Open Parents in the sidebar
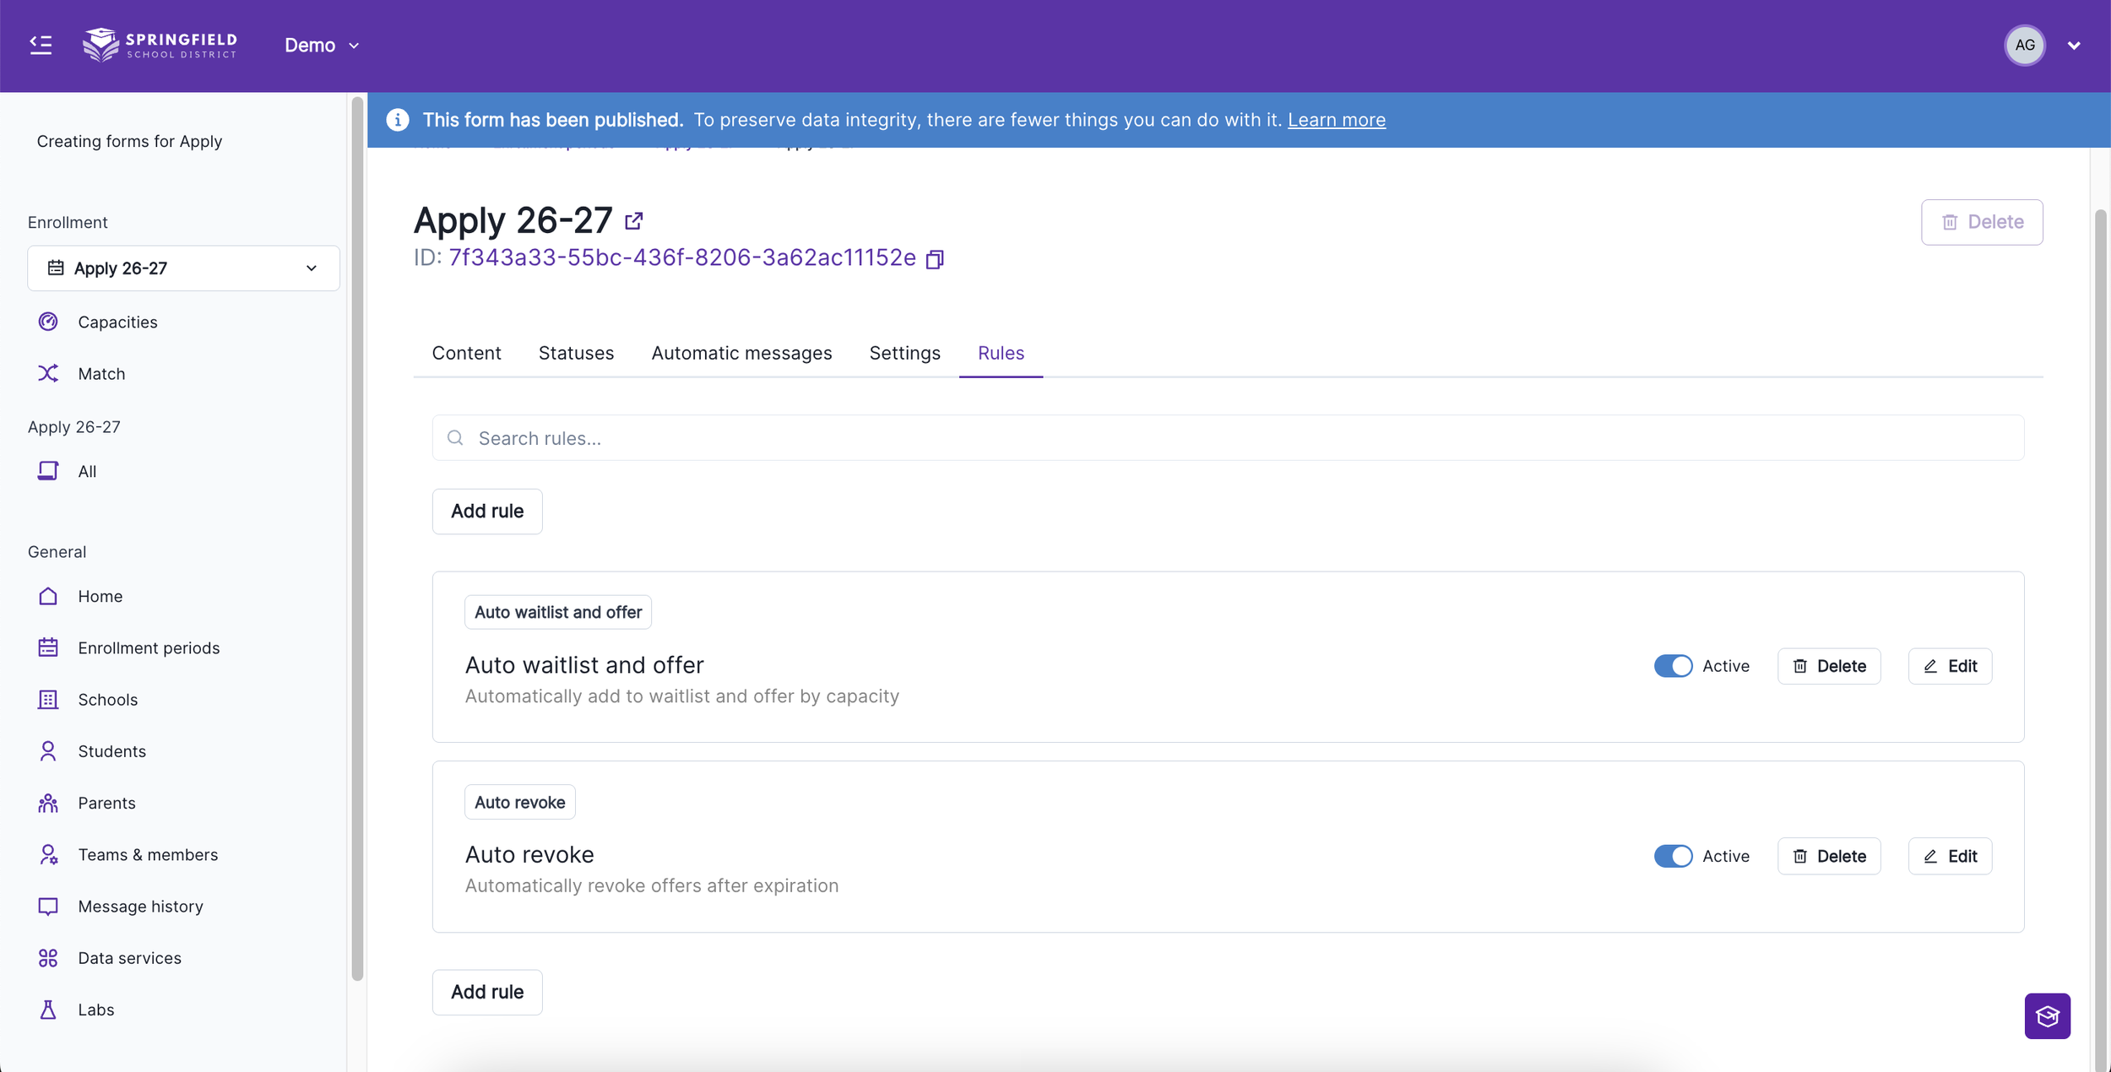Viewport: 2111px width, 1072px height. click(x=106, y=803)
